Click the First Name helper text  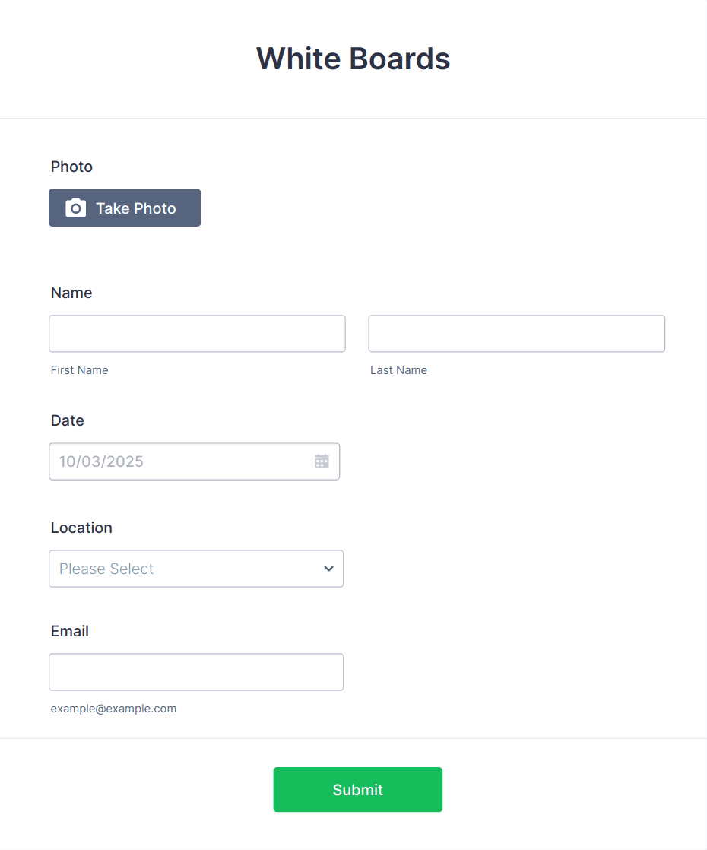[79, 369]
